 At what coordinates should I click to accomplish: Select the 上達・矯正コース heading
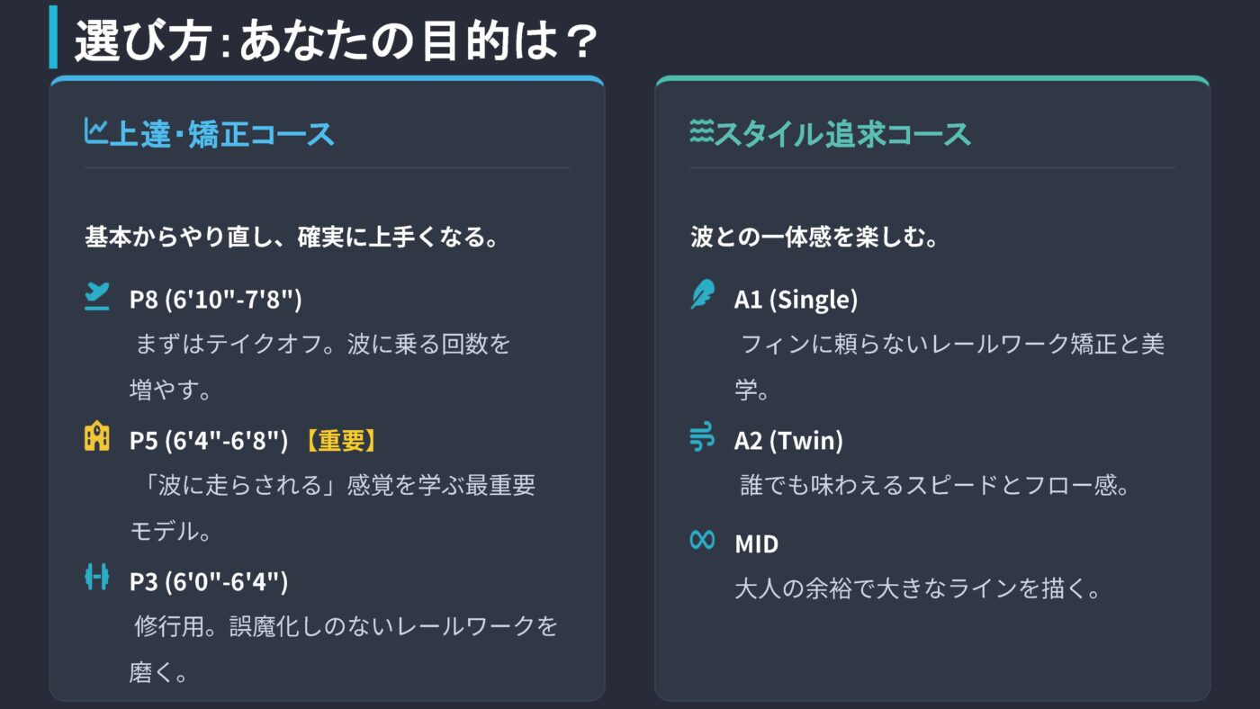coord(221,134)
